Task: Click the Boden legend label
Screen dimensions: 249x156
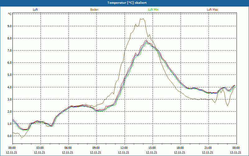Action: pos(94,10)
